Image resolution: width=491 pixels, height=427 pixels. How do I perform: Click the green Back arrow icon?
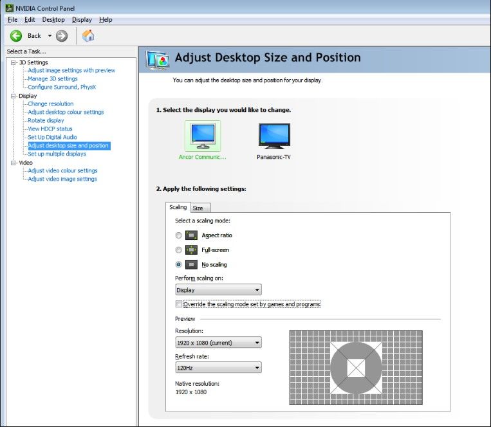click(x=16, y=35)
